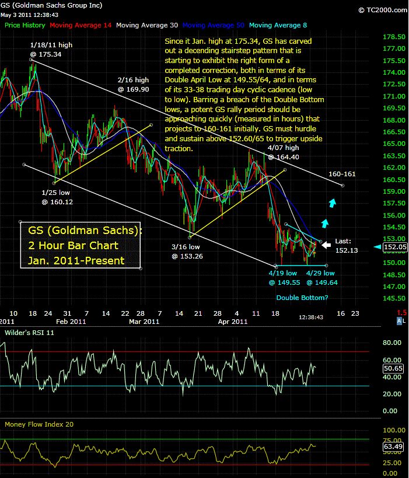
Task: Select the Double Bottom? annotation
Action: pyautogui.click(x=302, y=298)
